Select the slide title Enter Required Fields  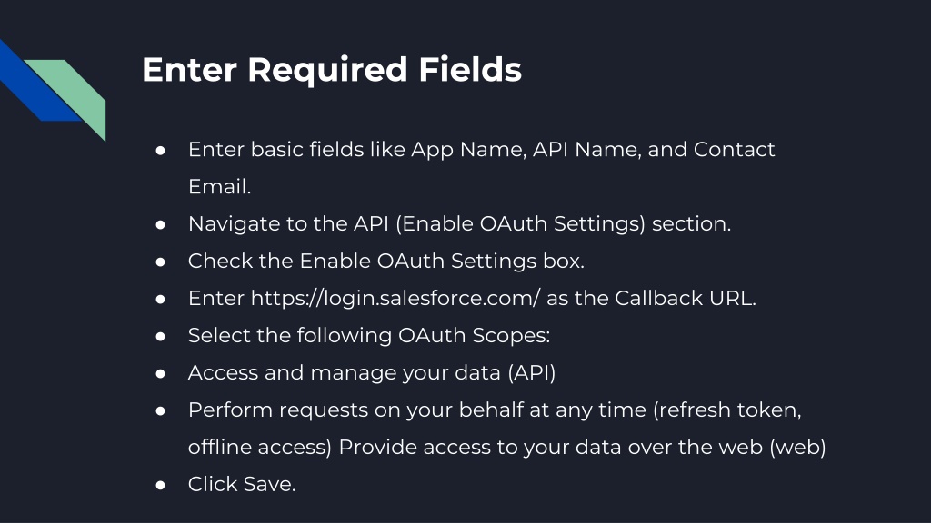pos(331,70)
